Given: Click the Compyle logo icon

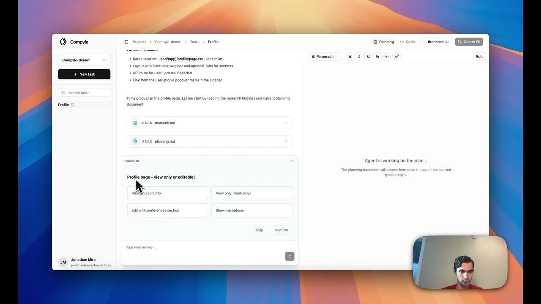Looking at the screenshot, I should (63, 42).
